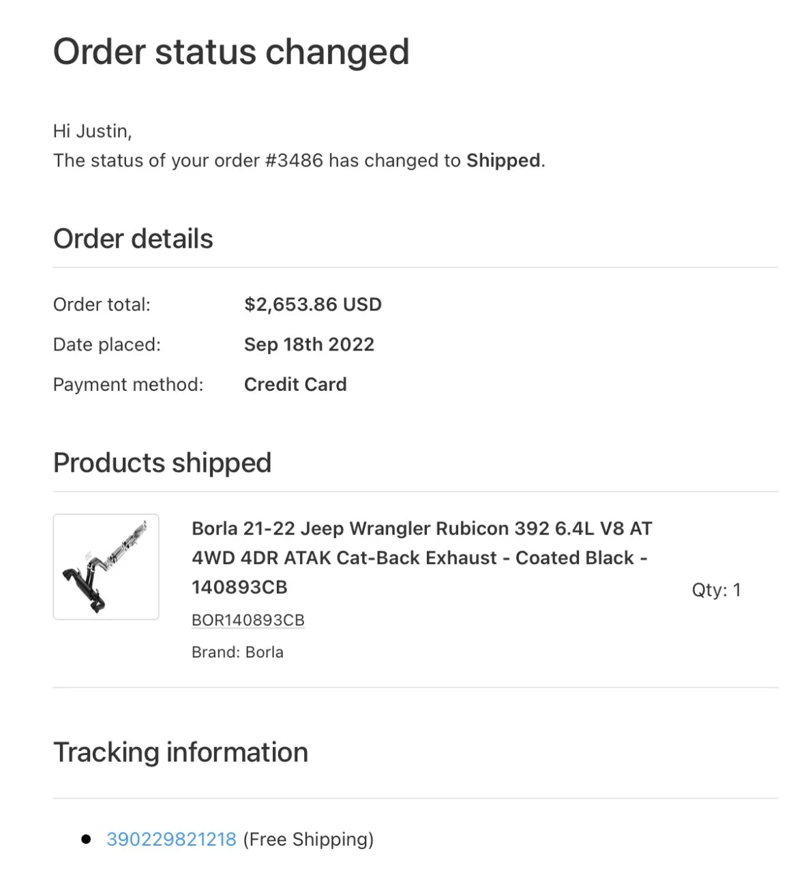The height and width of the screenshot is (873, 791).
Task: Open tracking number 390229821218 link
Action: (x=171, y=839)
